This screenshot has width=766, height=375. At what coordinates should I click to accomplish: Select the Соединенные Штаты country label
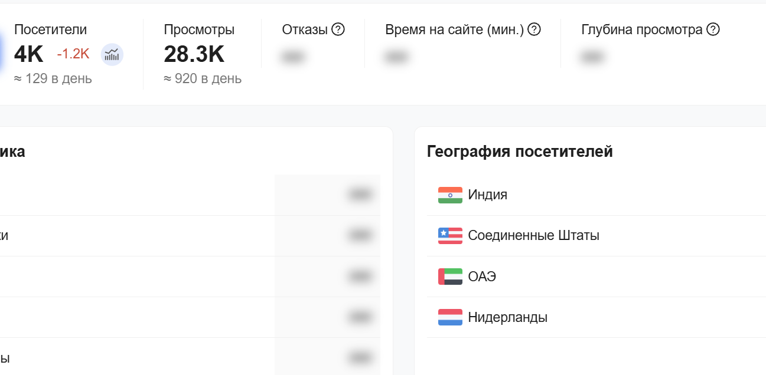click(x=533, y=236)
